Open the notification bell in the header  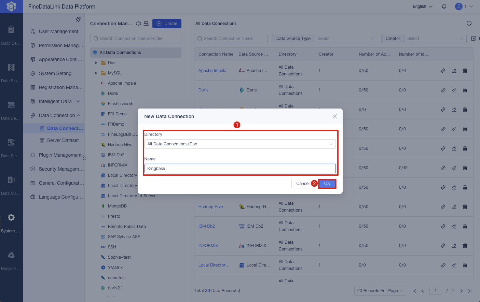pos(444,6)
